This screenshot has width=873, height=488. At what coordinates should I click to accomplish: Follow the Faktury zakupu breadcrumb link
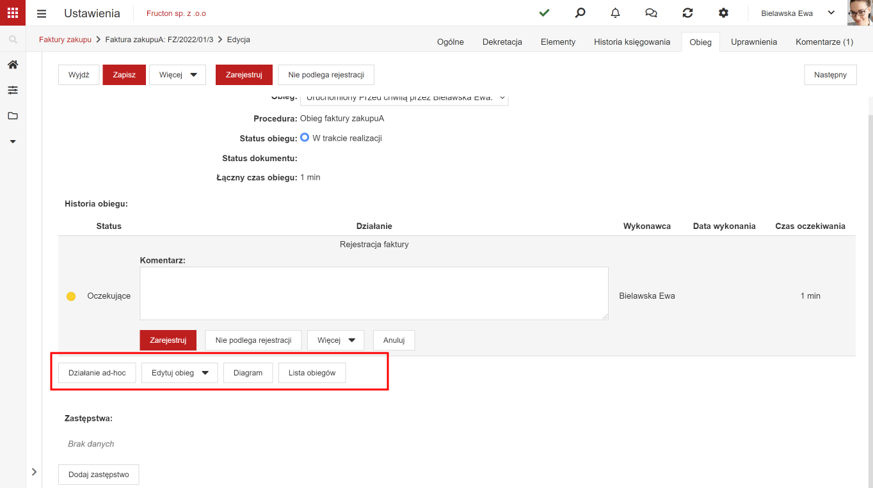[x=65, y=40]
